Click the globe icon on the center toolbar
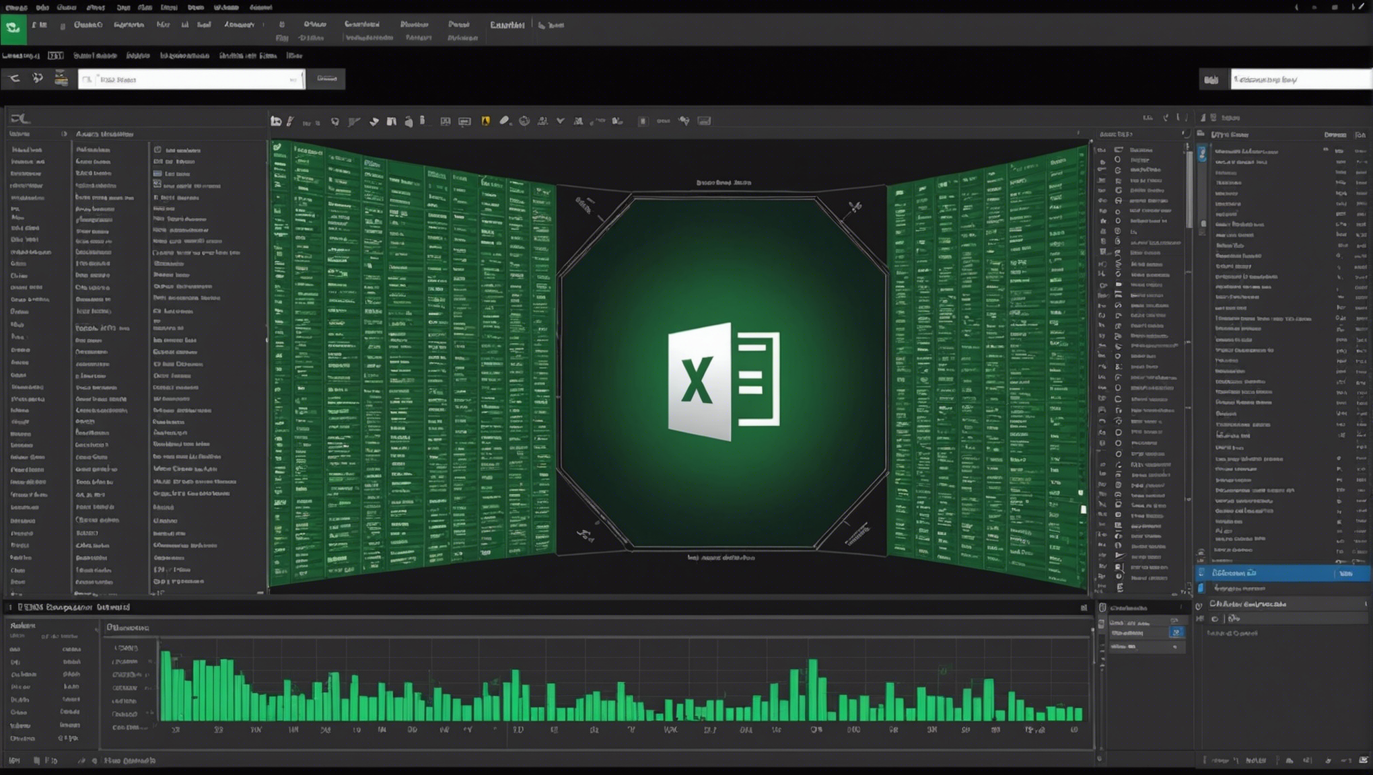This screenshot has height=775, width=1373. coord(524,120)
